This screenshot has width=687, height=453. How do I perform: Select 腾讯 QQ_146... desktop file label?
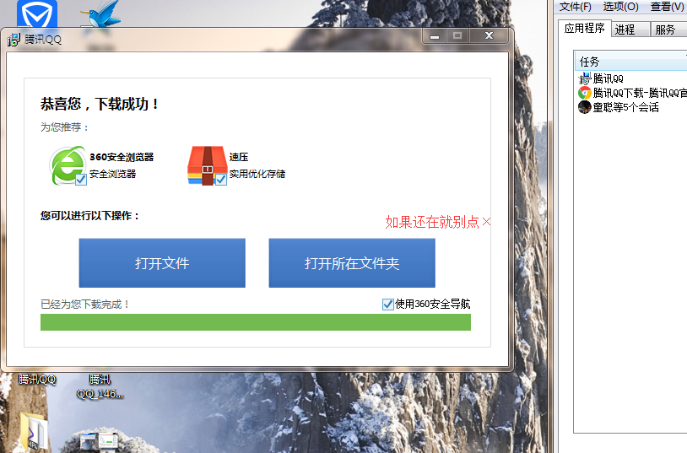coord(100,386)
